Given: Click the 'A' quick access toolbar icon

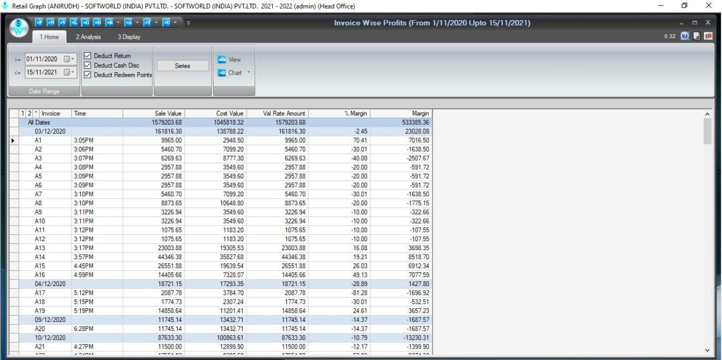Looking at the screenshot, I should pos(129,22).
